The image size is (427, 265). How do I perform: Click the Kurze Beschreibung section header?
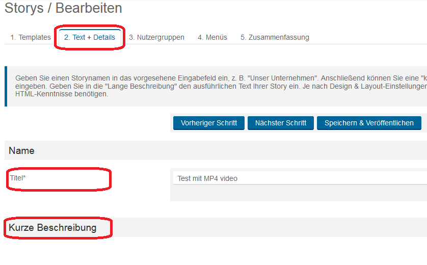[x=52, y=227]
